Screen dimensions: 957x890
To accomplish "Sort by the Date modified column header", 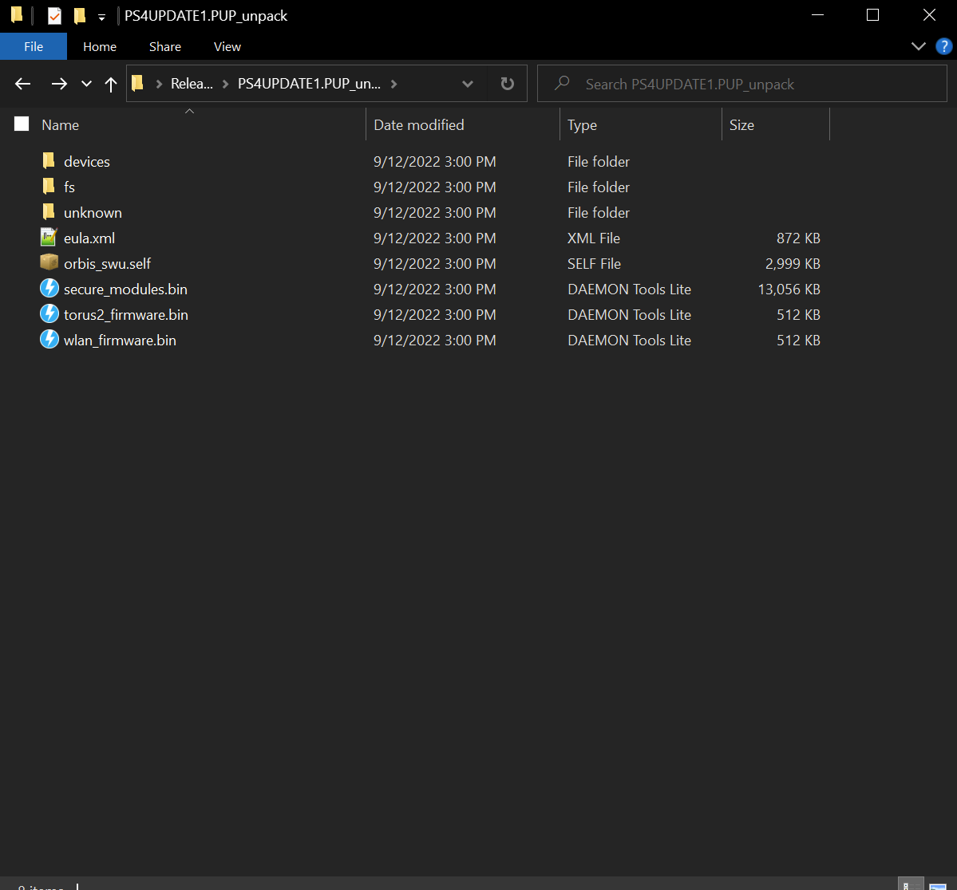I will [463, 124].
